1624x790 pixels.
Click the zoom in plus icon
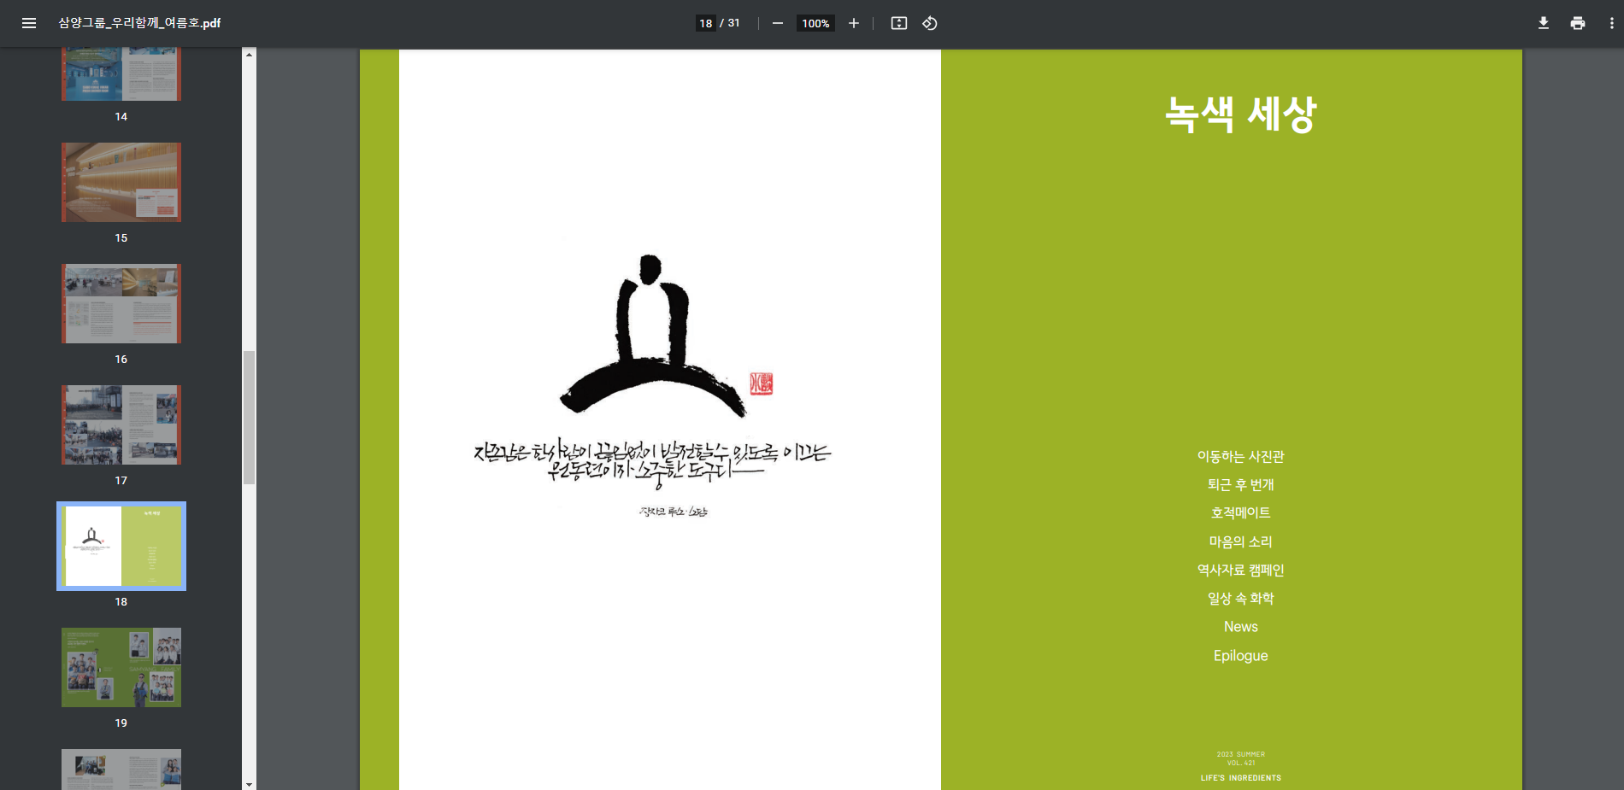coord(853,23)
